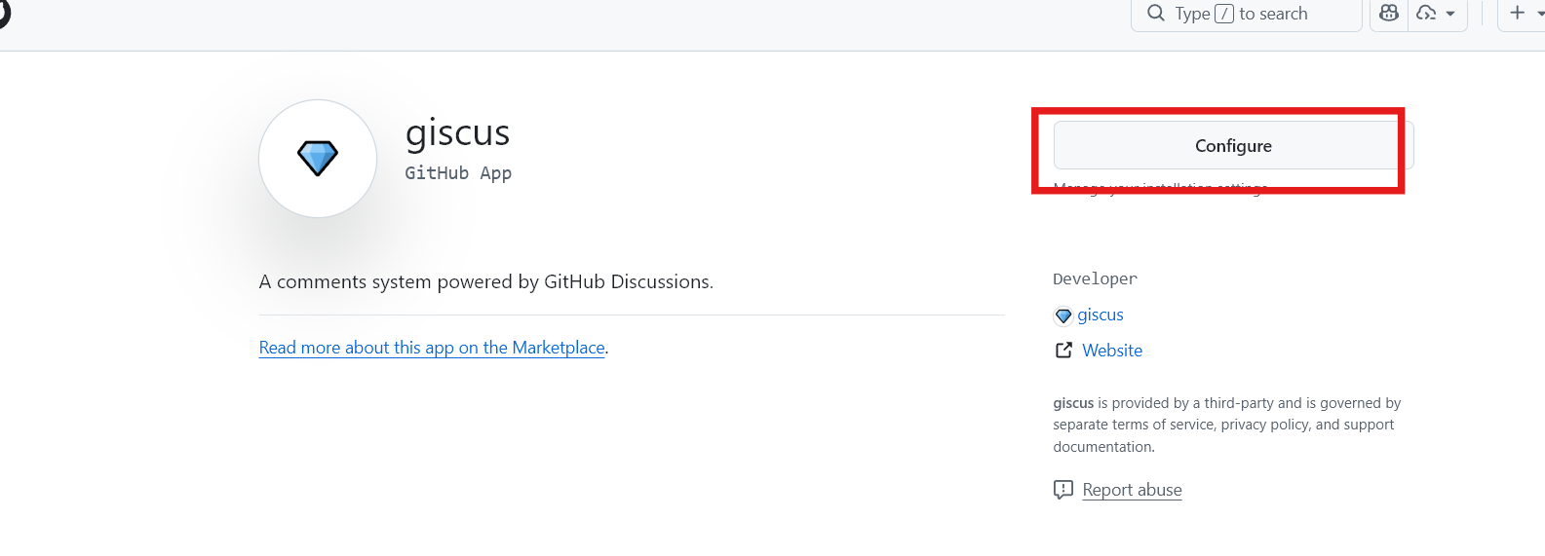Click the slash shortcut key hint

tap(1224, 14)
